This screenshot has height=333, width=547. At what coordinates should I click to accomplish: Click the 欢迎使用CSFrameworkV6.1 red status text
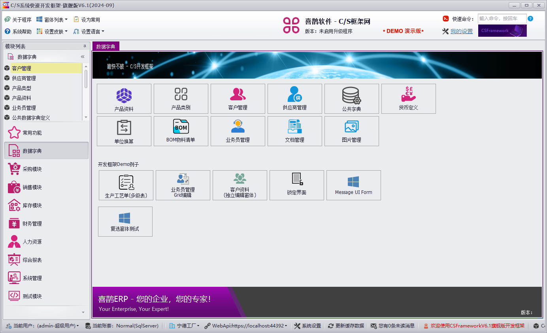click(473, 326)
